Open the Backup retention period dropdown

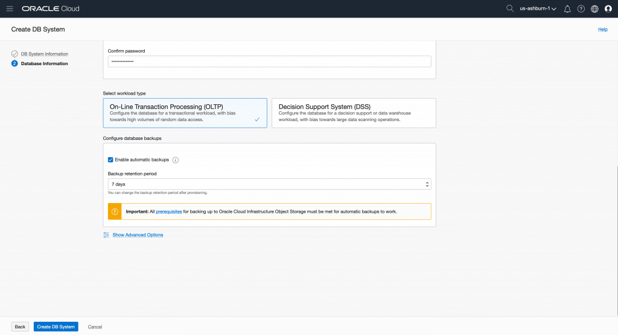269,184
